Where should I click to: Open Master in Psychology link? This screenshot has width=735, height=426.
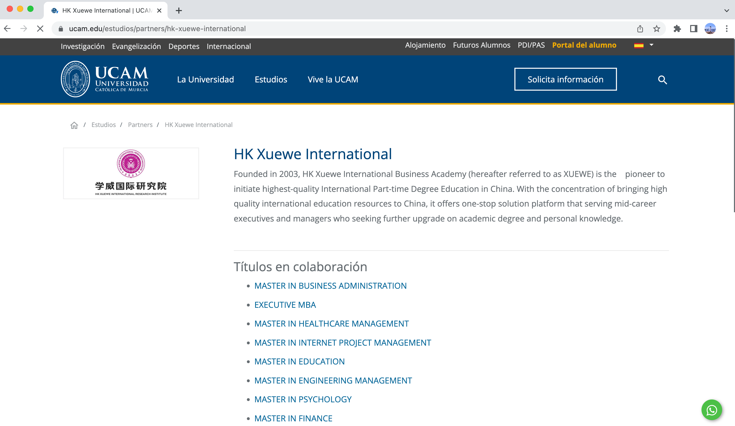[x=303, y=399]
